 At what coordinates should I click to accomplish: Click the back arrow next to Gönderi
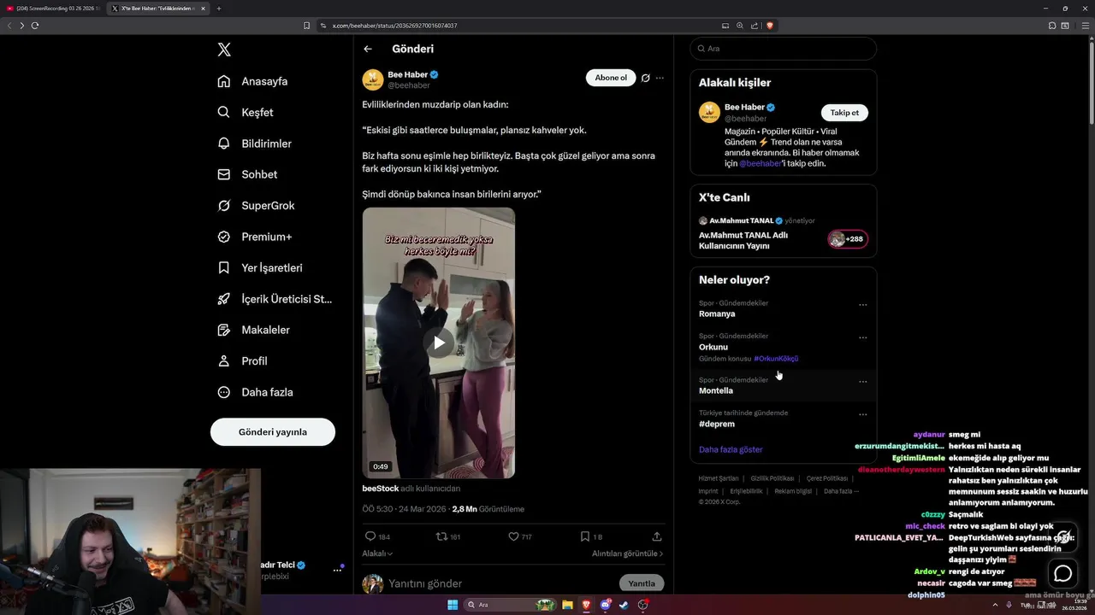pos(368,49)
